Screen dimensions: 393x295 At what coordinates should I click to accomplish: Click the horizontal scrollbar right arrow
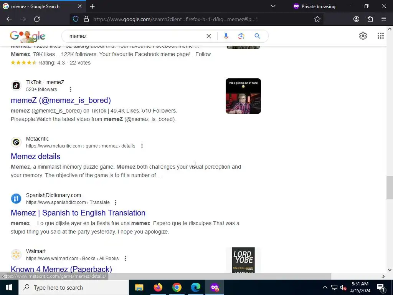383,276
